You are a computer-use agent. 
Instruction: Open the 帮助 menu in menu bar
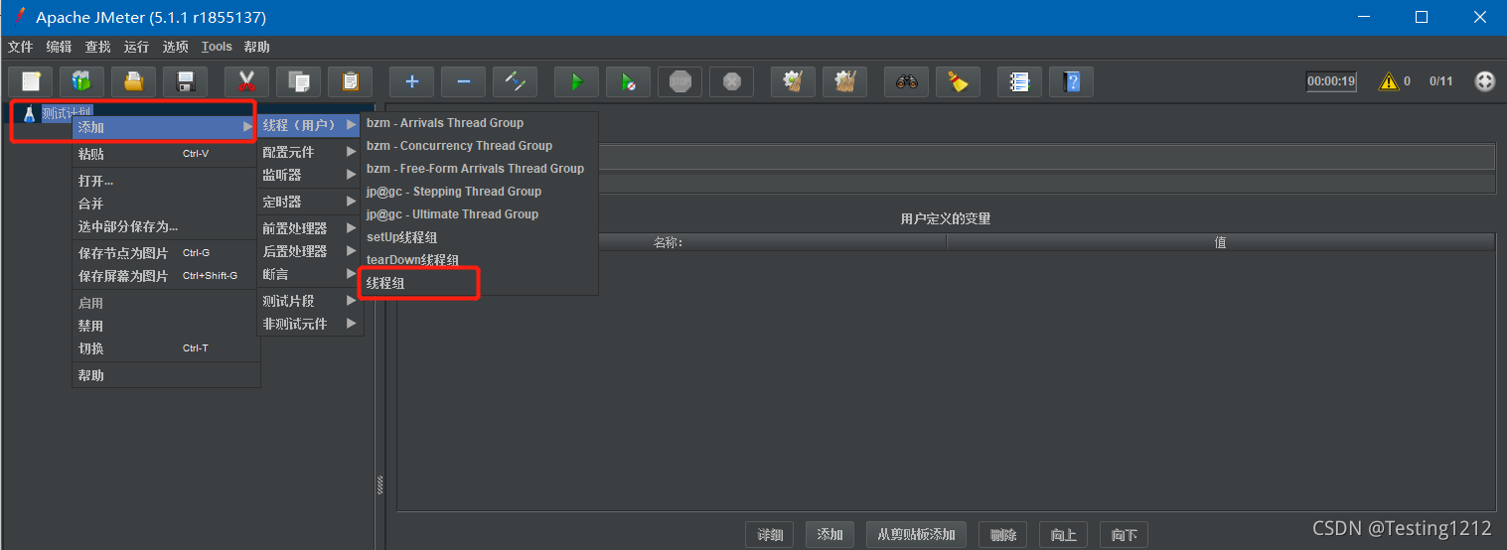tap(256, 47)
